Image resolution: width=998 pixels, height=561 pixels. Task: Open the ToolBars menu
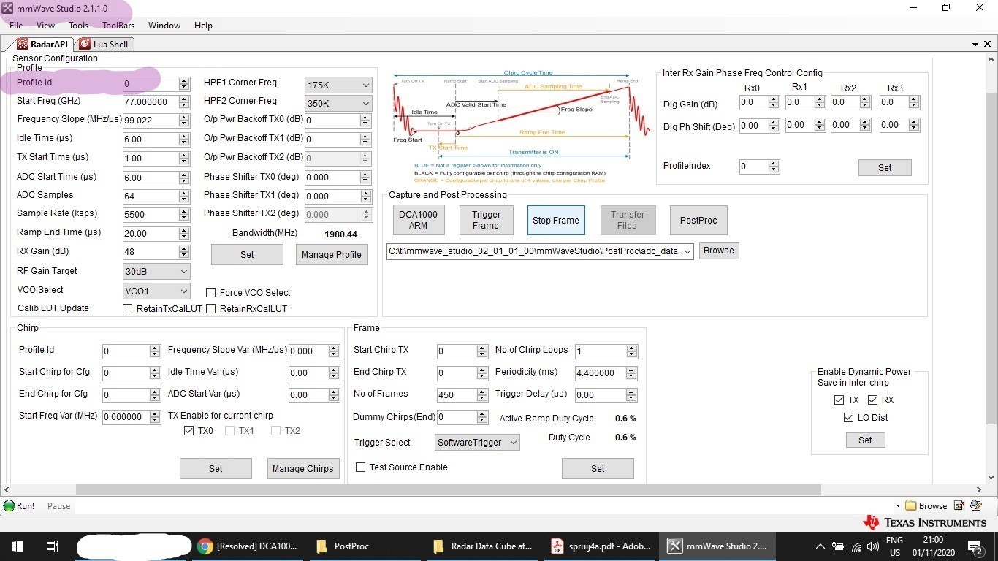tap(118, 26)
